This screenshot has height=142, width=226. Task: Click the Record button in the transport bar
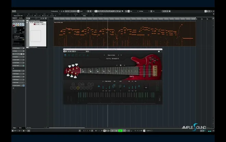[x=124, y=131]
